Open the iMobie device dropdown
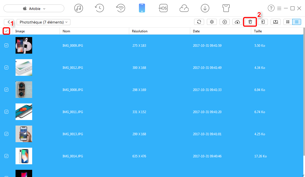Viewport: 305px width, 177px height. tap(34, 9)
